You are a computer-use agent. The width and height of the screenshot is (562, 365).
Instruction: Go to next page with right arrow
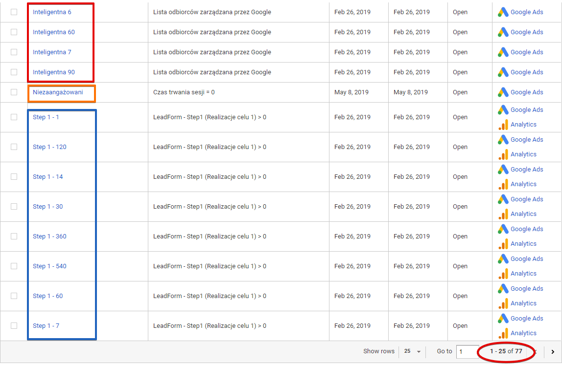[553, 352]
